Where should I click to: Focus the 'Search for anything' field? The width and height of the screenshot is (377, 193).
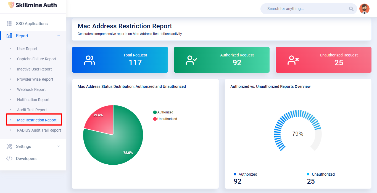[304, 9]
